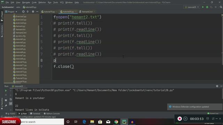Click the grey stop icon in top toolbar
Screen dimensions: 223x125
point(216,7)
